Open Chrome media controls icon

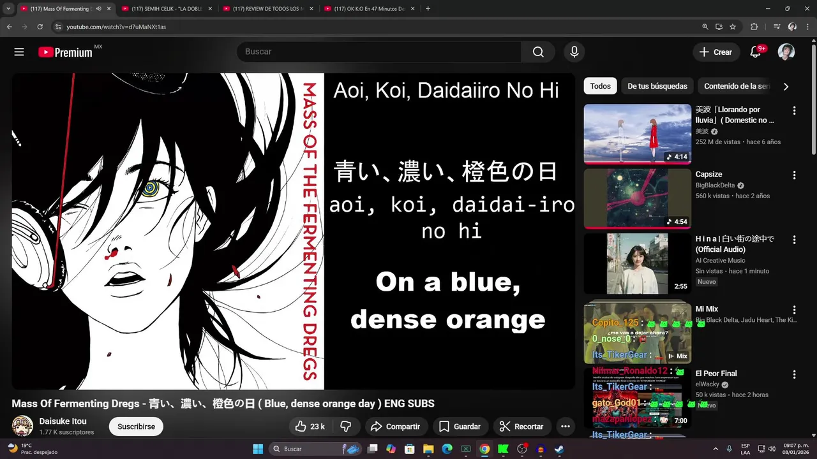click(777, 27)
